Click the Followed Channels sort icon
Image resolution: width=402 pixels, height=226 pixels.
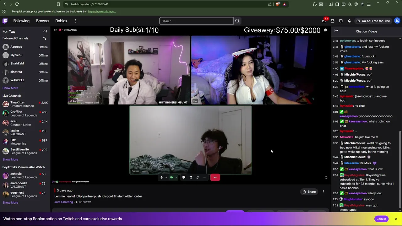(x=45, y=38)
